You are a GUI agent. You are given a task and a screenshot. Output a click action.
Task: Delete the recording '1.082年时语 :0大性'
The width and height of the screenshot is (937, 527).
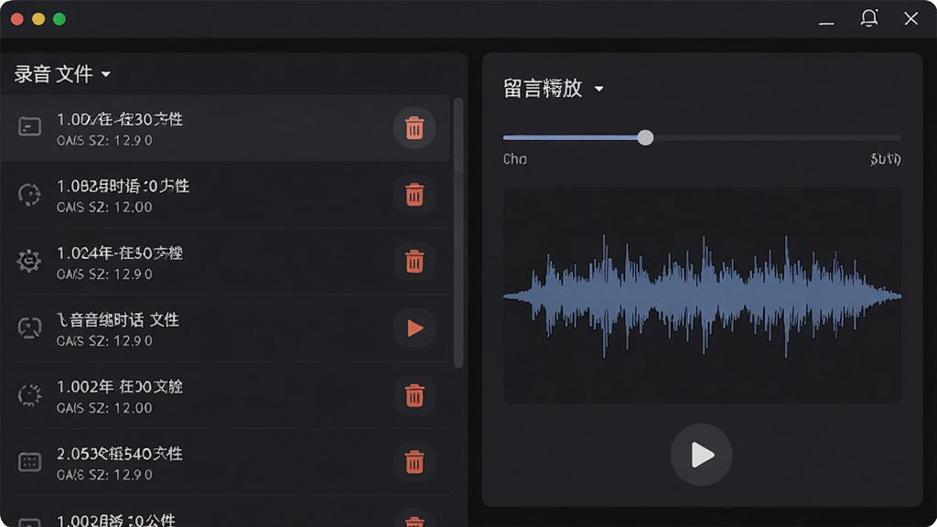tap(415, 195)
